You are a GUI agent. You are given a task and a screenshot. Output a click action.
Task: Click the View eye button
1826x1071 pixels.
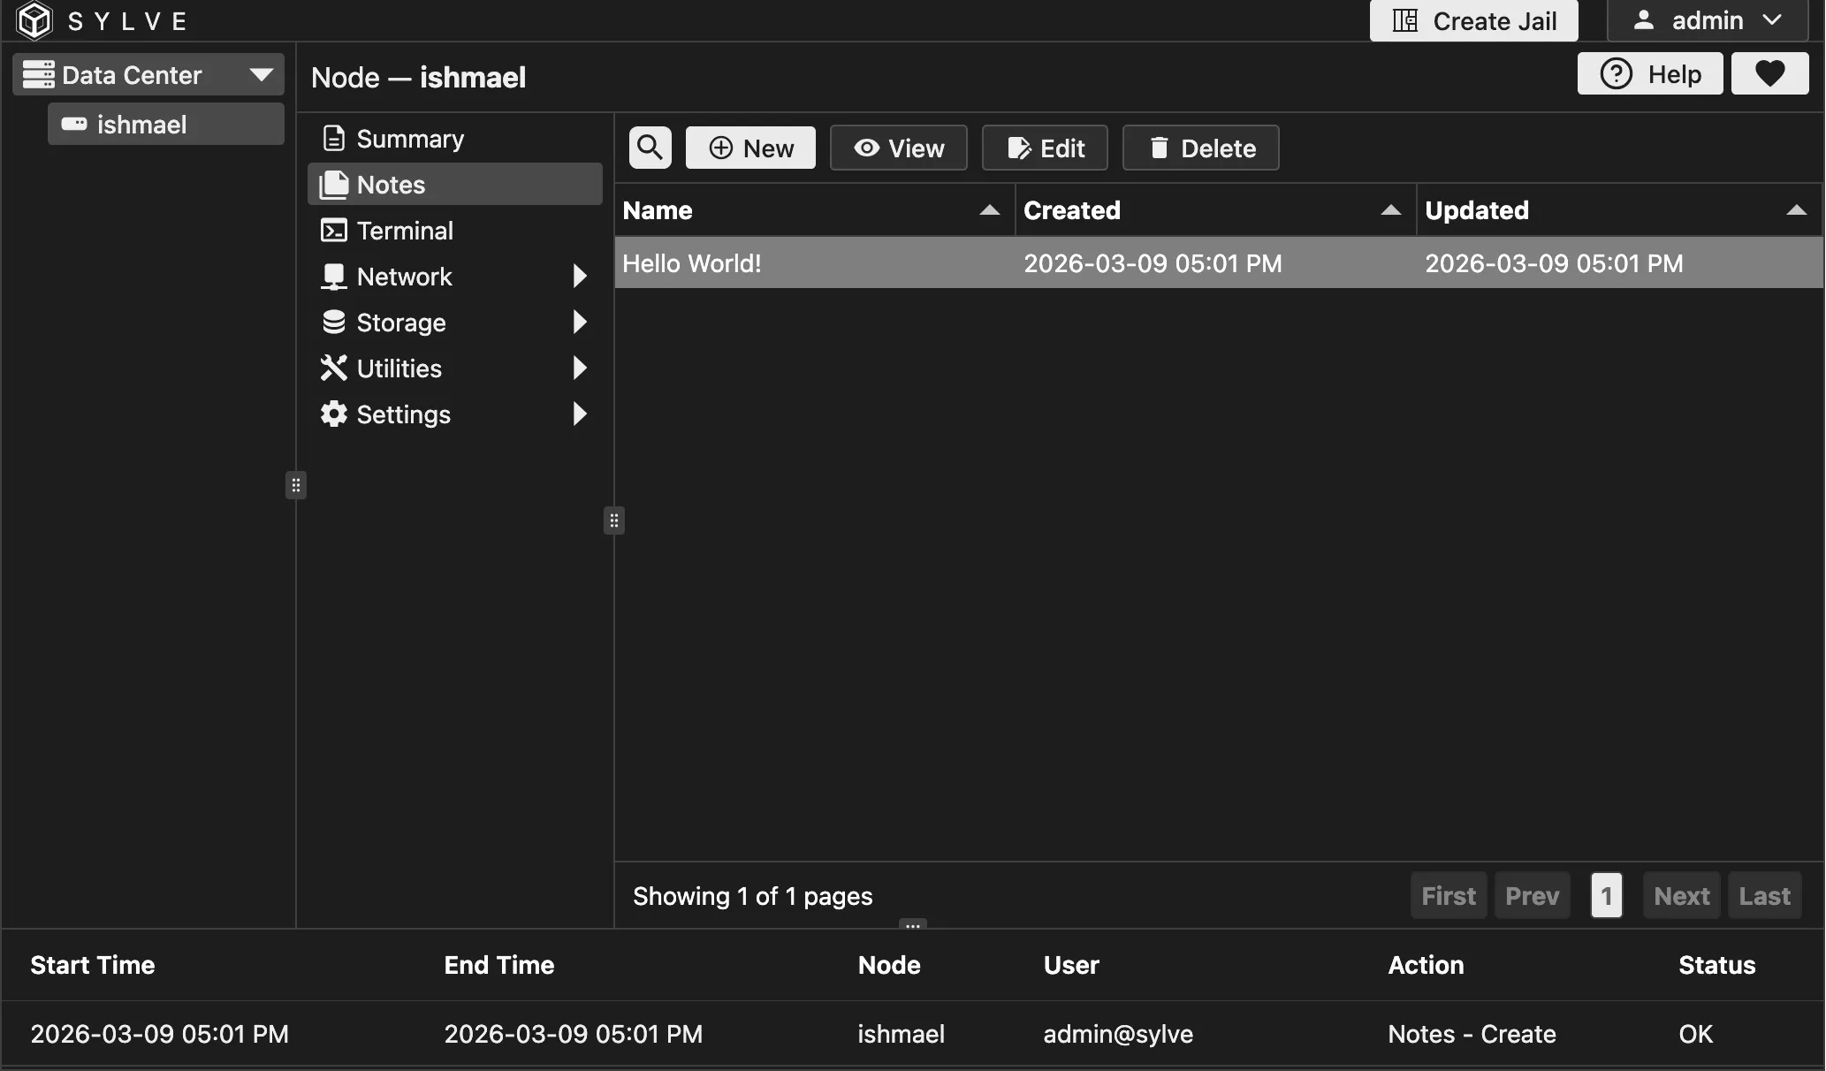898,148
